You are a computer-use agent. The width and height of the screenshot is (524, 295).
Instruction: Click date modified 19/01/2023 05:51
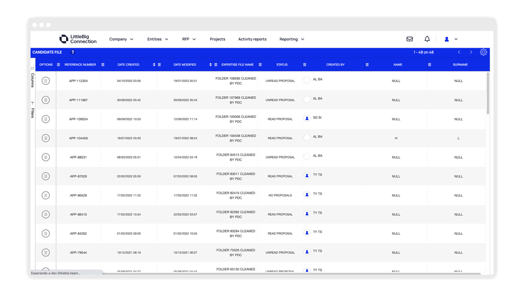click(x=185, y=81)
